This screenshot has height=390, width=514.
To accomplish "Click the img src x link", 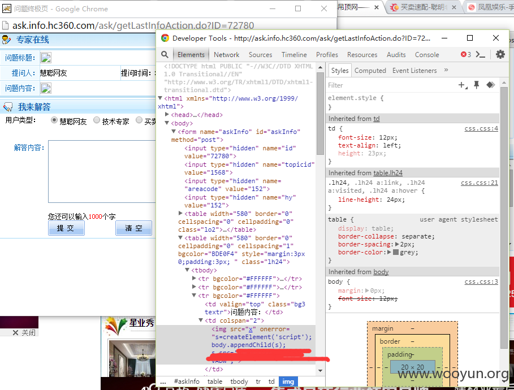I will click(x=250, y=329).
